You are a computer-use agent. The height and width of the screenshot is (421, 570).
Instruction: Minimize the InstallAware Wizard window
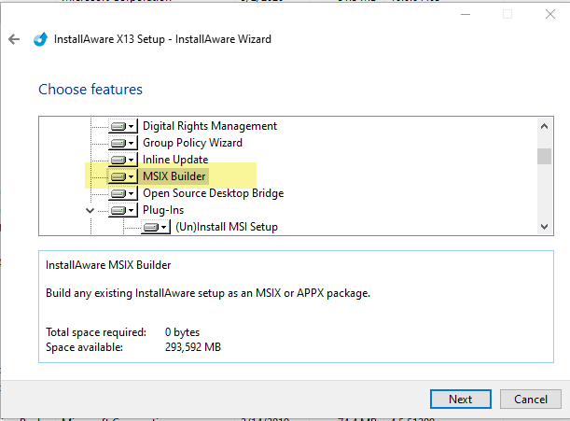tap(466, 14)
